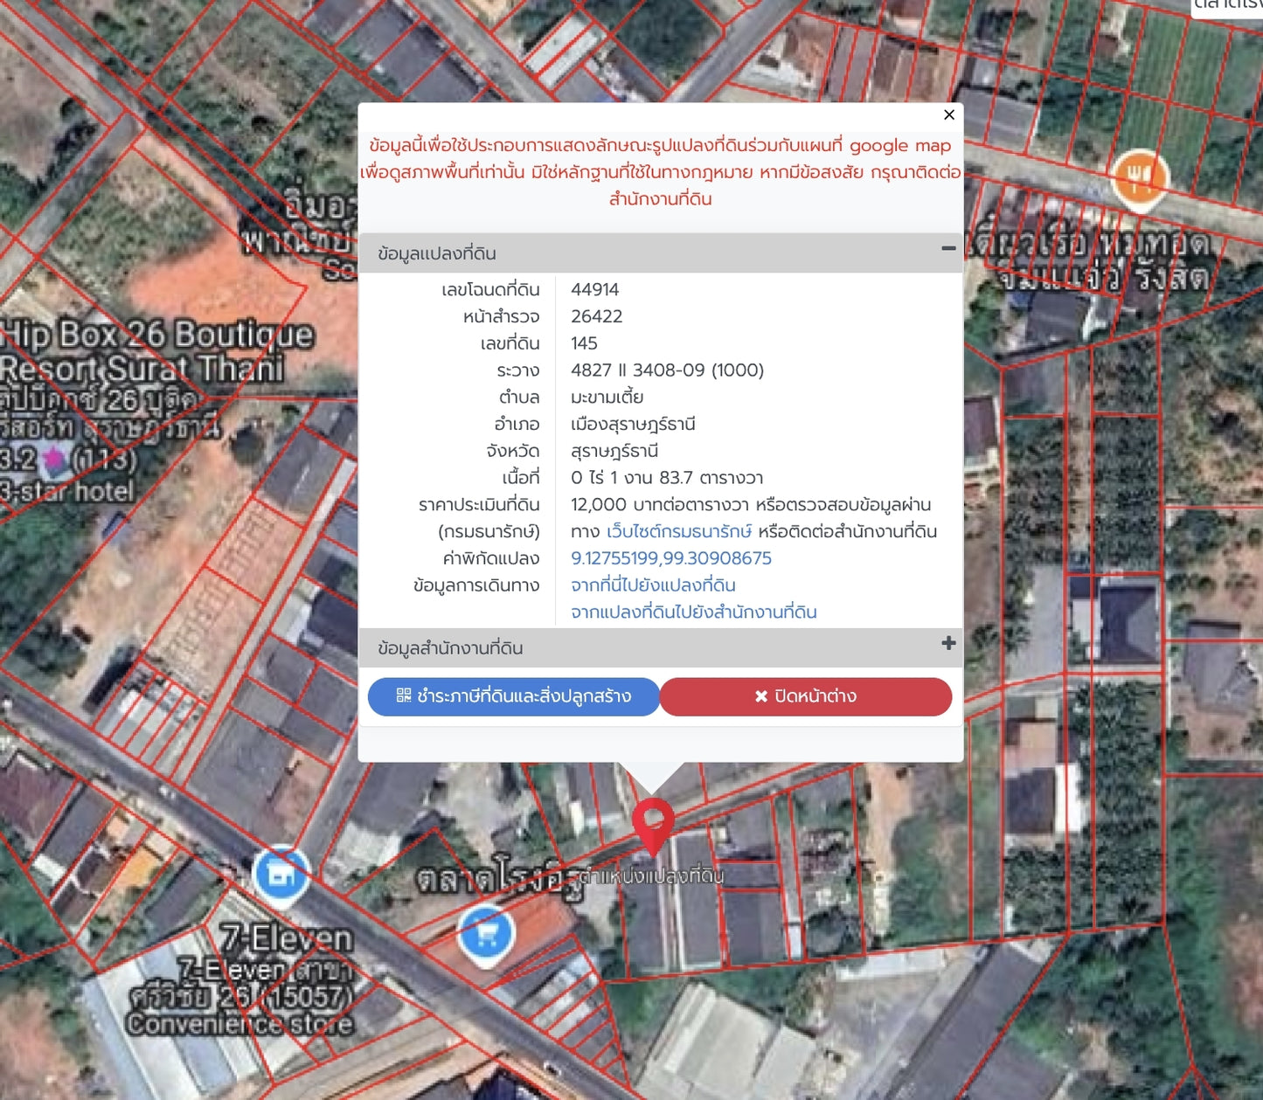Open the เว็บไซต์กรมธนารักษ์ link
The height and width of the screenshot is (1100, 1263).
(x=679, y=531)
